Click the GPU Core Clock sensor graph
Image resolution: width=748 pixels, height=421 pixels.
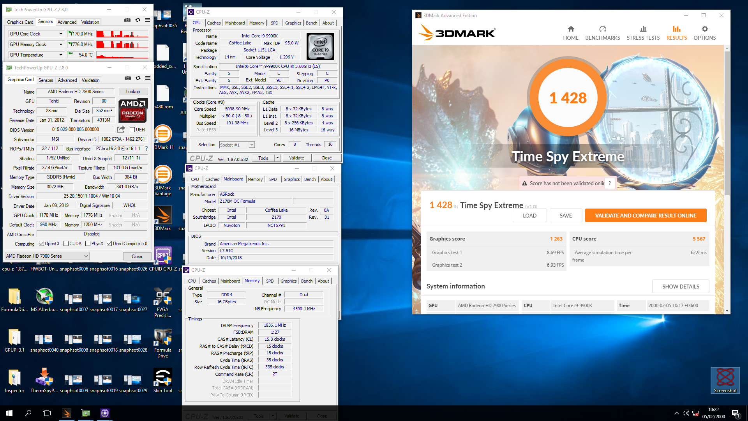(x=122, y=34)
